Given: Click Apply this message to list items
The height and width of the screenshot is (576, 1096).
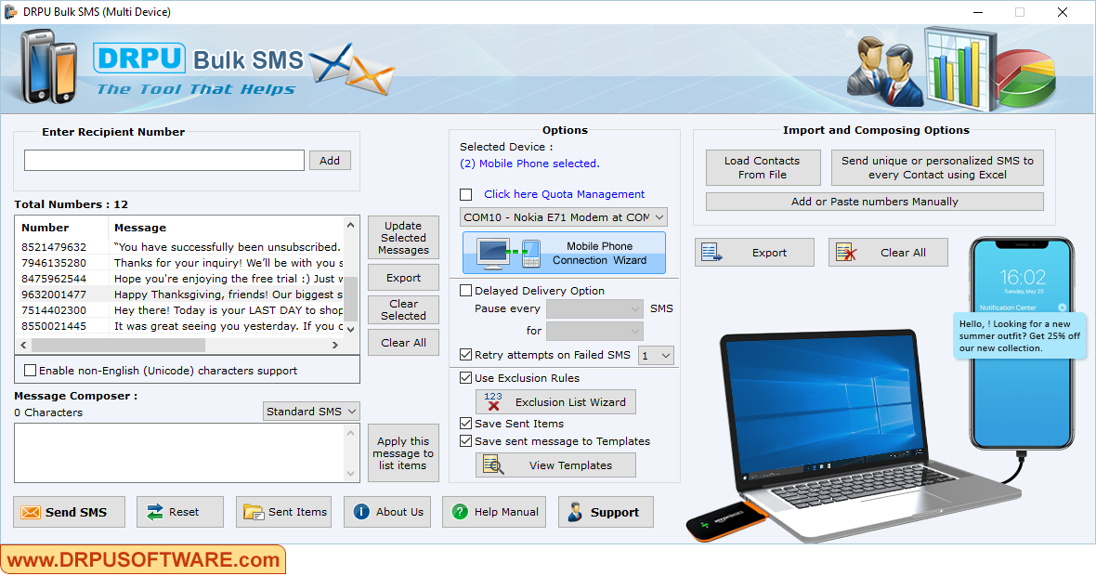Looking at the screenshot, I should 403,453.
